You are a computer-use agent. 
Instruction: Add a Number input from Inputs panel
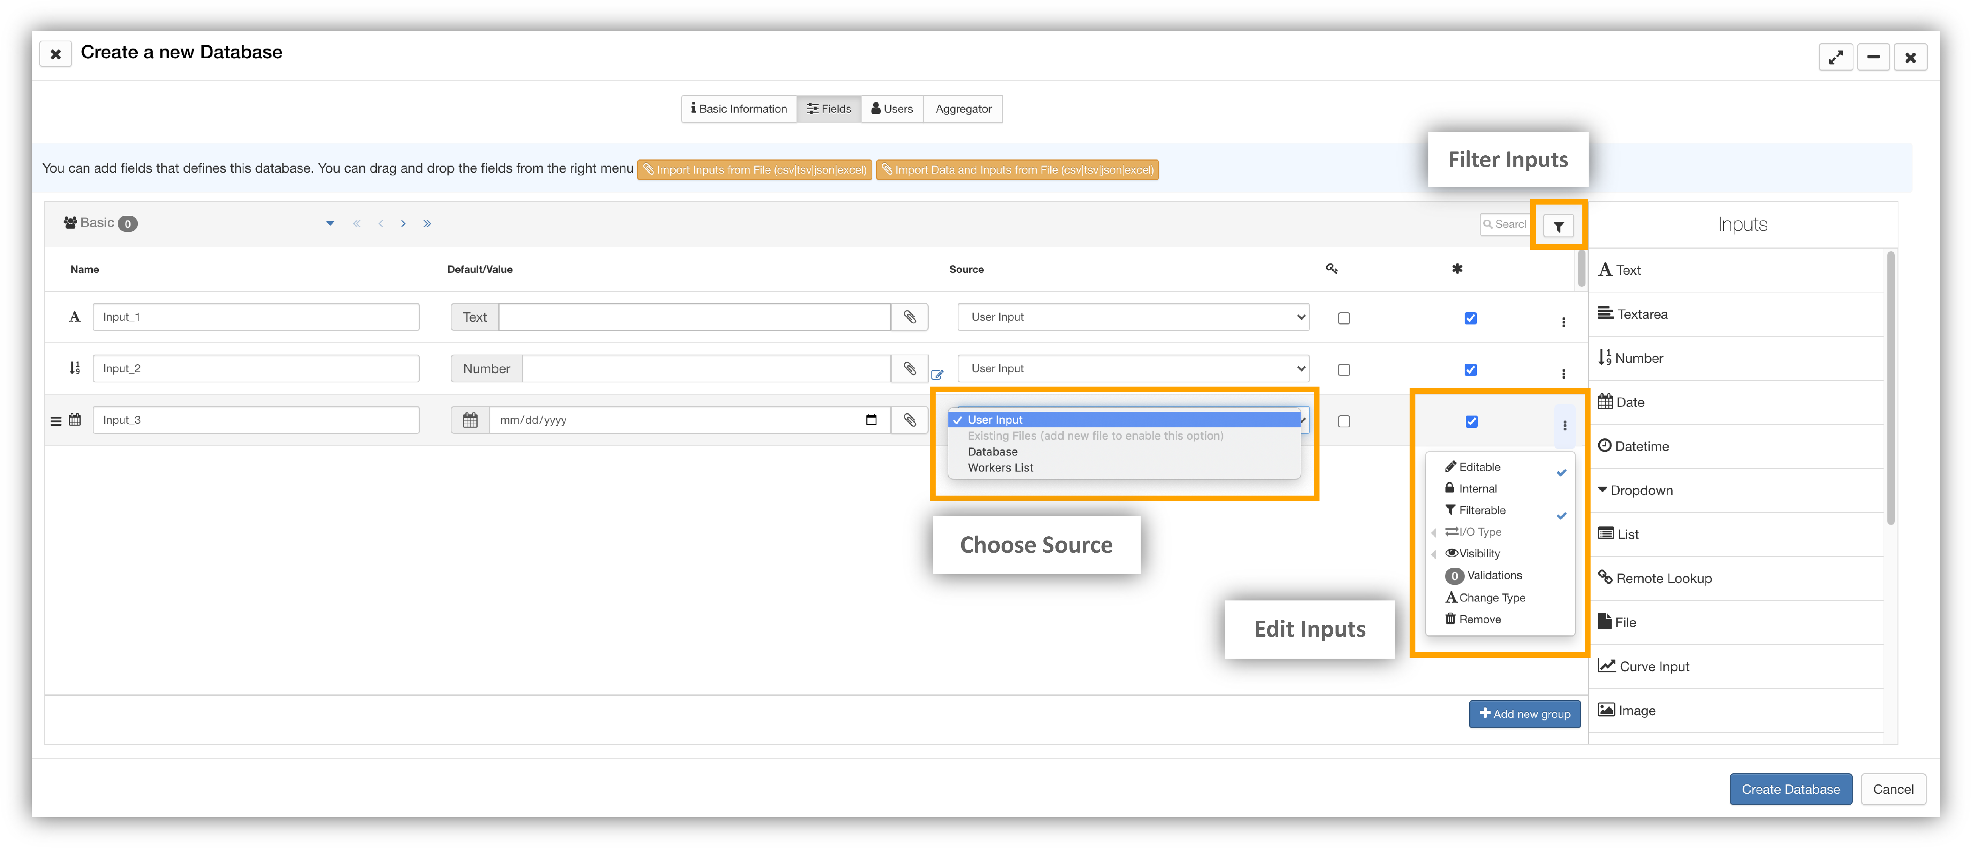pos(1737,358)
